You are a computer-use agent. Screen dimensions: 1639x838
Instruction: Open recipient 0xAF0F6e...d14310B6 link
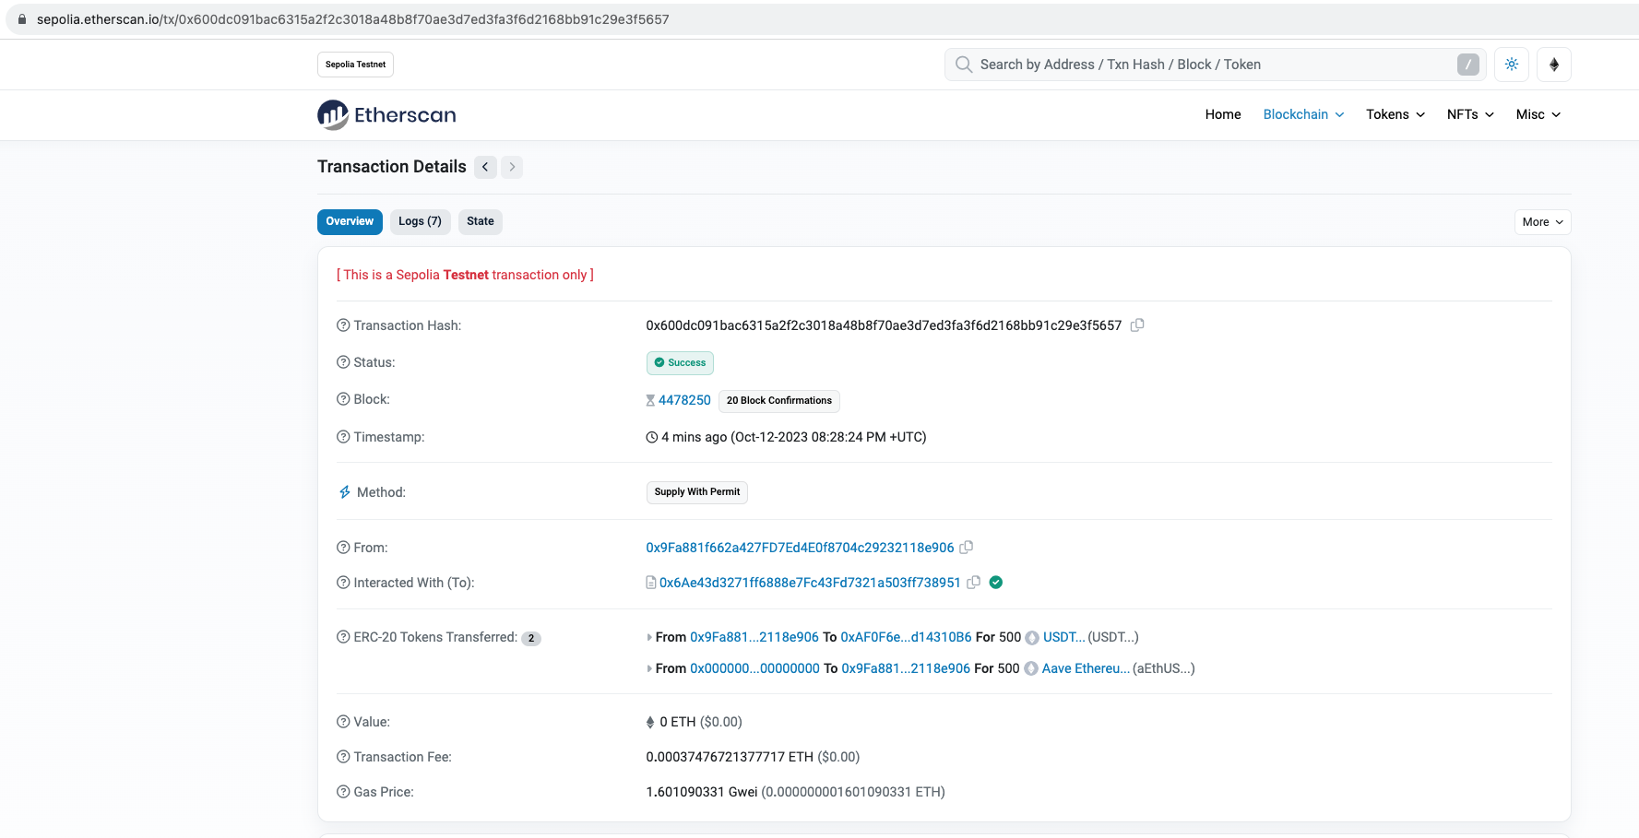[x=906, y=637]
